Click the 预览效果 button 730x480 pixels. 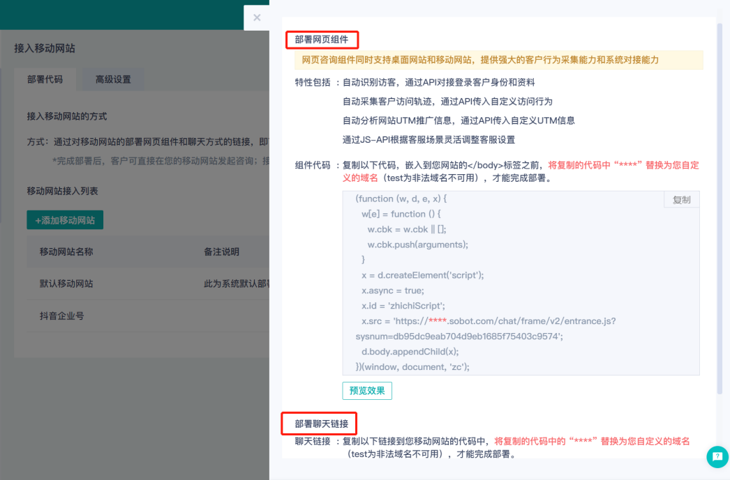[367, 390]
